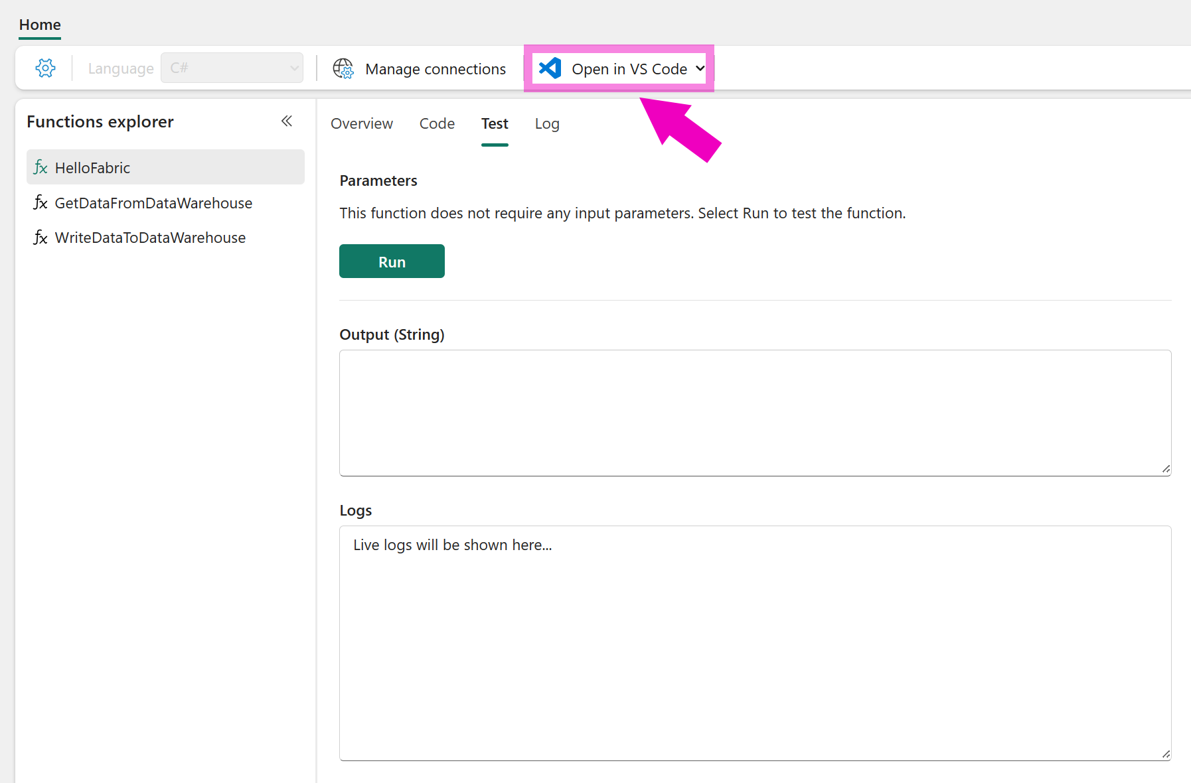Click the fx icon beside HelloFabric
Image resolution: width=1191 pixels, height=783 pixels.
coord(40,167)
